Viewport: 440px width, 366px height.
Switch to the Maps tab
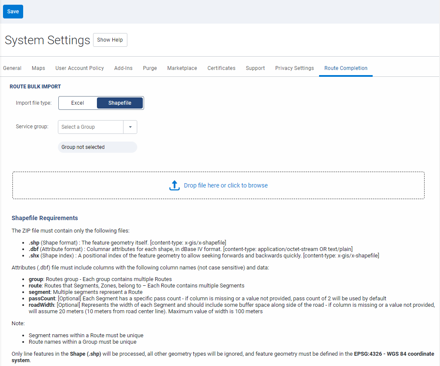pos(38,68)
